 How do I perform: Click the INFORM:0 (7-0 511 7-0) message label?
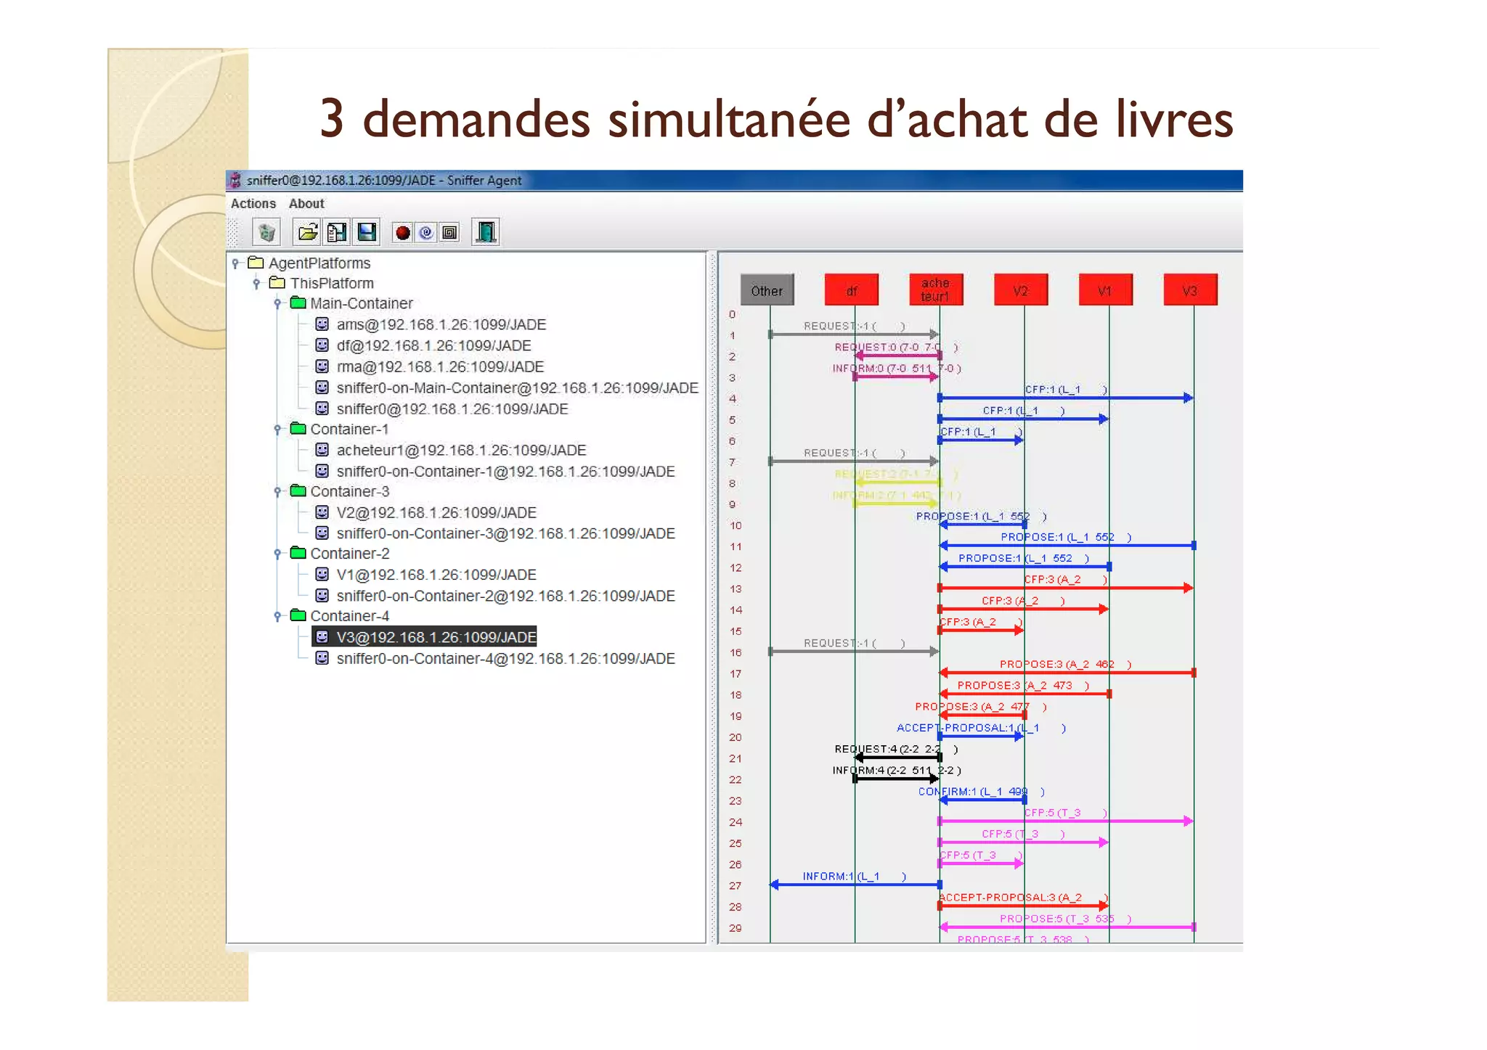[897, 368]
